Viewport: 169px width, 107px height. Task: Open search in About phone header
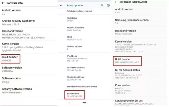click(102, 5)
